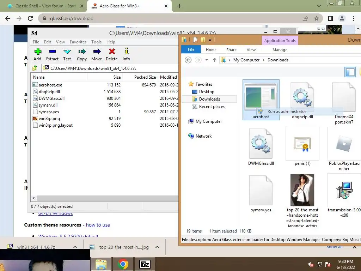Open 7-Zip View menu
This screenshot has height=271, width=361.
click(60, 42)
